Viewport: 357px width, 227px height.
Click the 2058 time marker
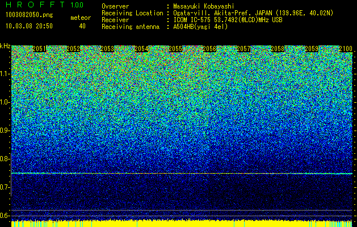click(278, 49)
